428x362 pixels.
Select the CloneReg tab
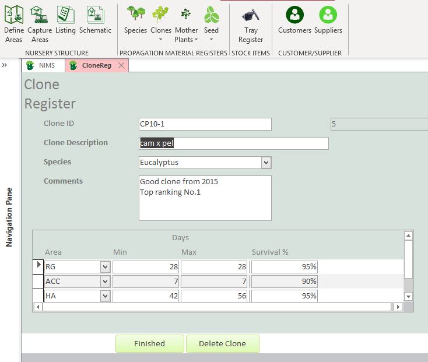96,66
